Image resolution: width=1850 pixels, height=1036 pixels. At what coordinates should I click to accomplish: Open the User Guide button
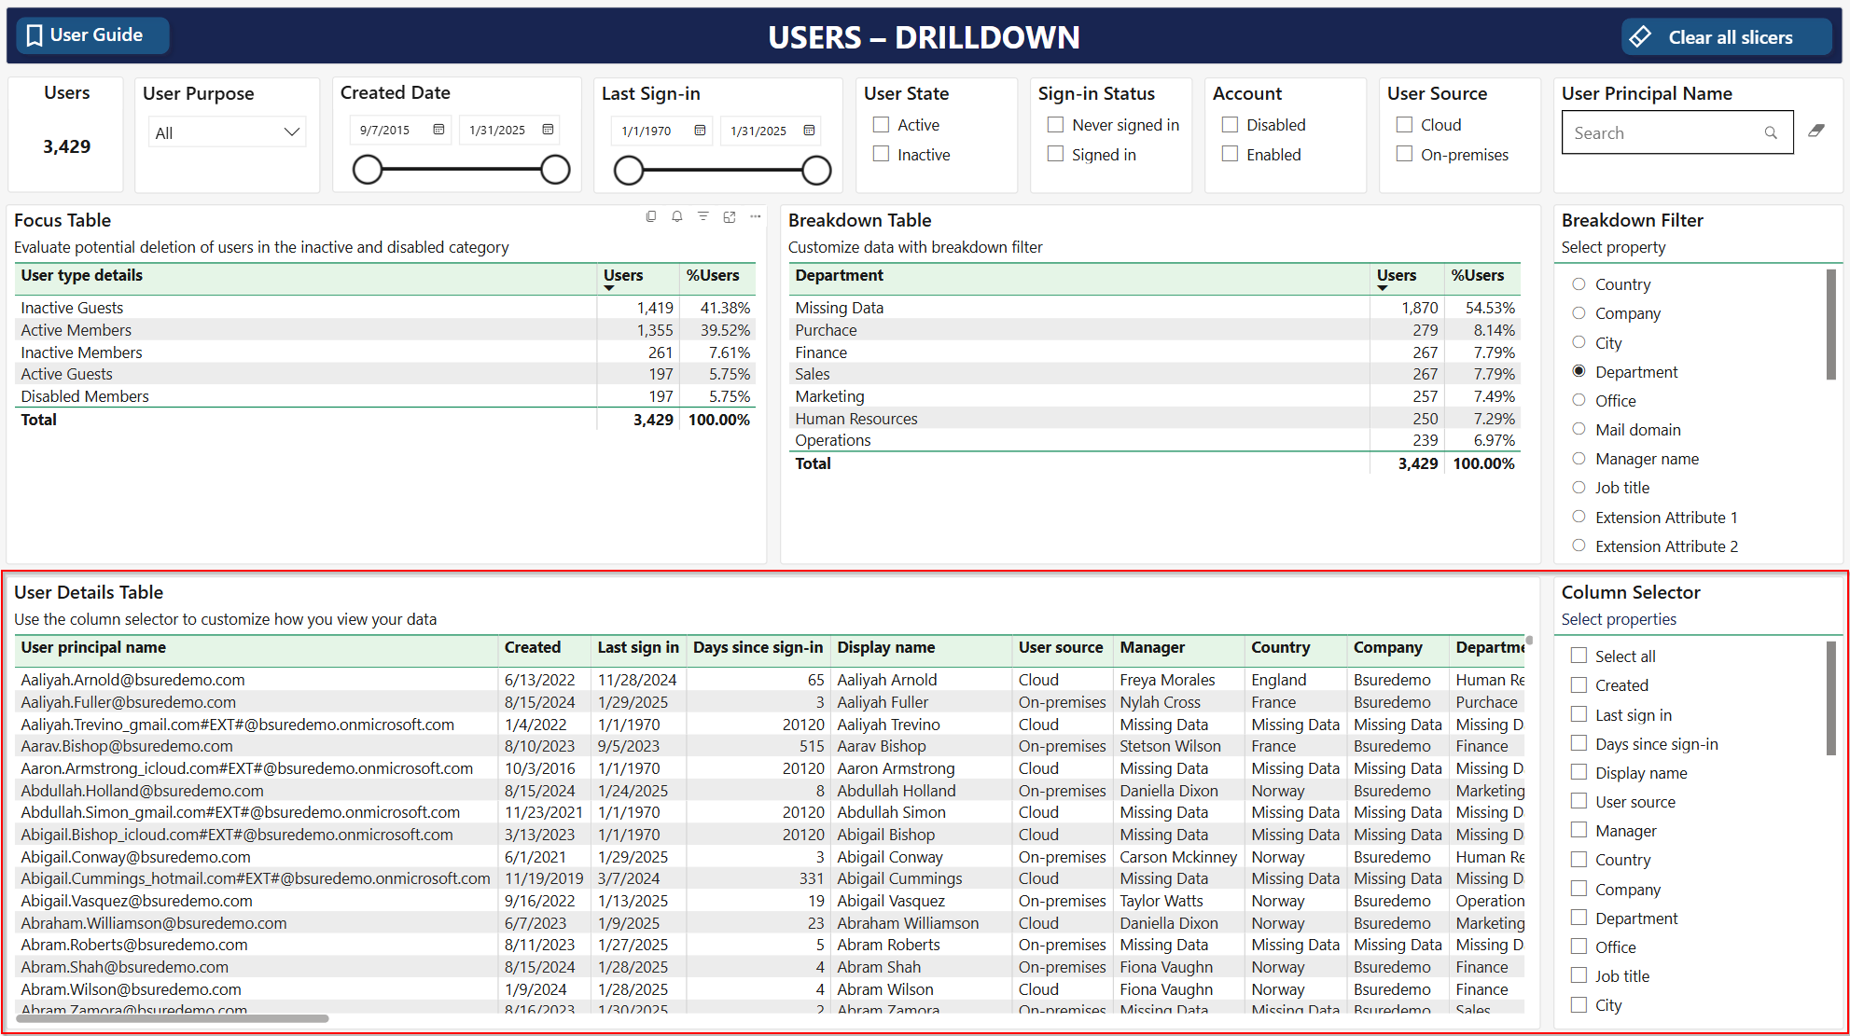pos(93,35)
